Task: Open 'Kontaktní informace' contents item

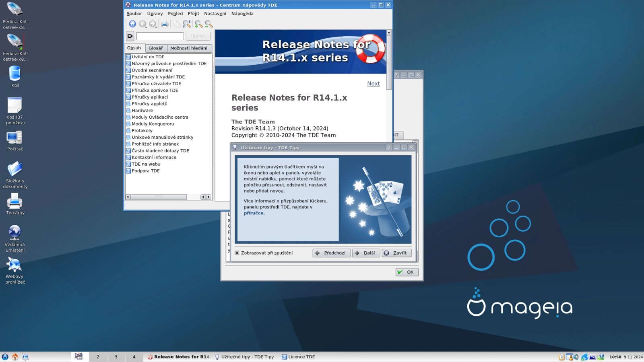Action: [154, 157]
